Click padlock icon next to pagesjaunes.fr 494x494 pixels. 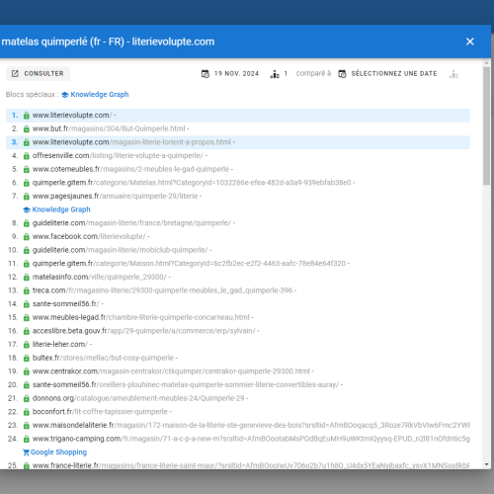(x=27, y=197)
